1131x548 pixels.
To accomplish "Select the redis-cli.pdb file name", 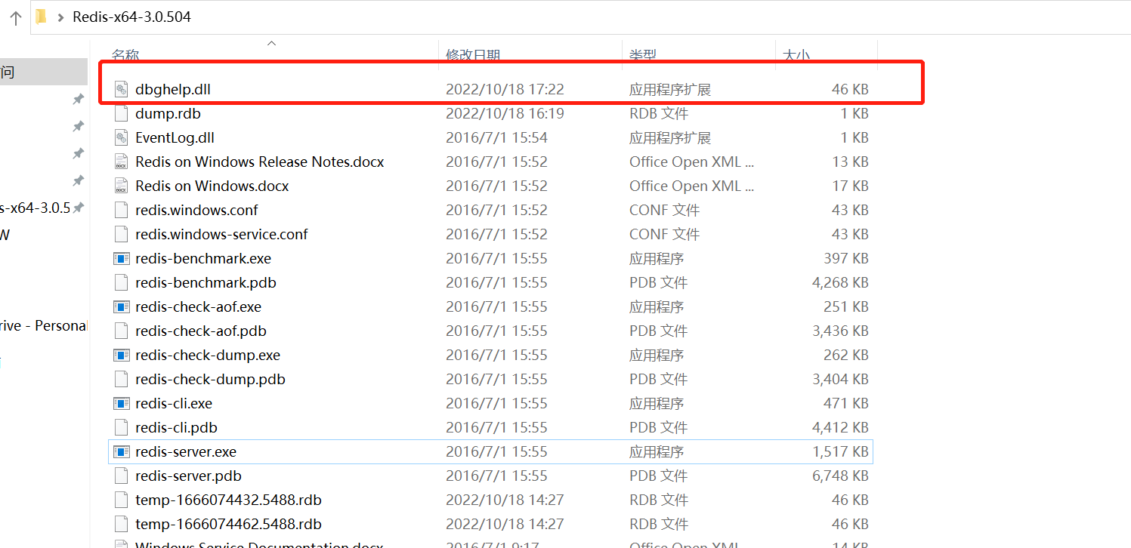I will pyautogui.click(x=176, y=427).
